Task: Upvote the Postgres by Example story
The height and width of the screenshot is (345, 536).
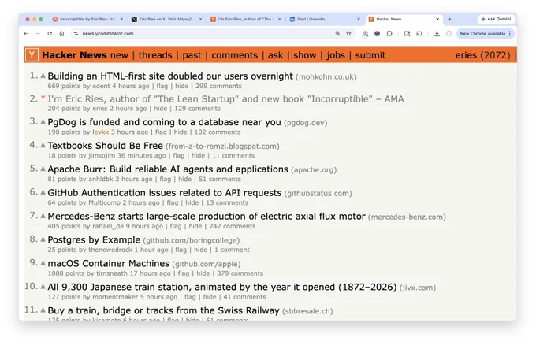Action: (x=43, y=239)
